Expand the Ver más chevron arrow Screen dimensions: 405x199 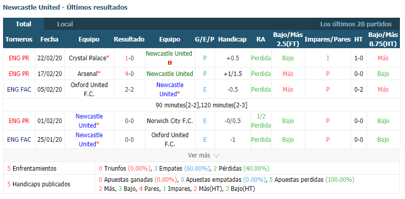coord(217,155)
